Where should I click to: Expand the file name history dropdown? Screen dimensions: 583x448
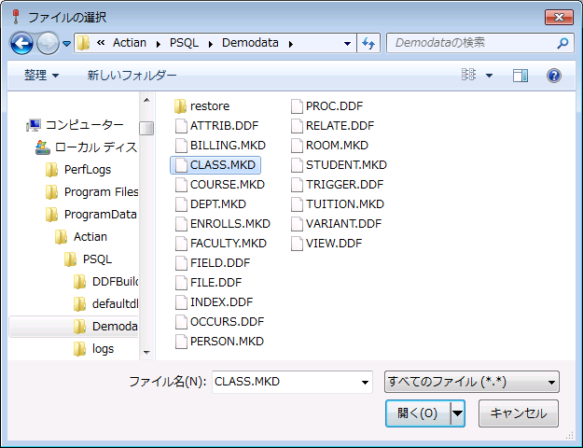coord(363,382)
